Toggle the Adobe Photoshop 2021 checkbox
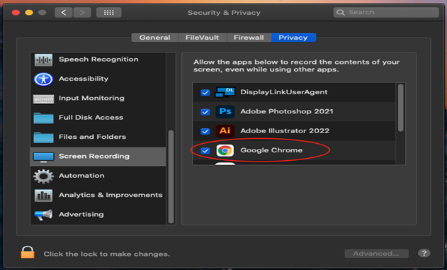Screen dimensions: 447x270 pos(205,112)
